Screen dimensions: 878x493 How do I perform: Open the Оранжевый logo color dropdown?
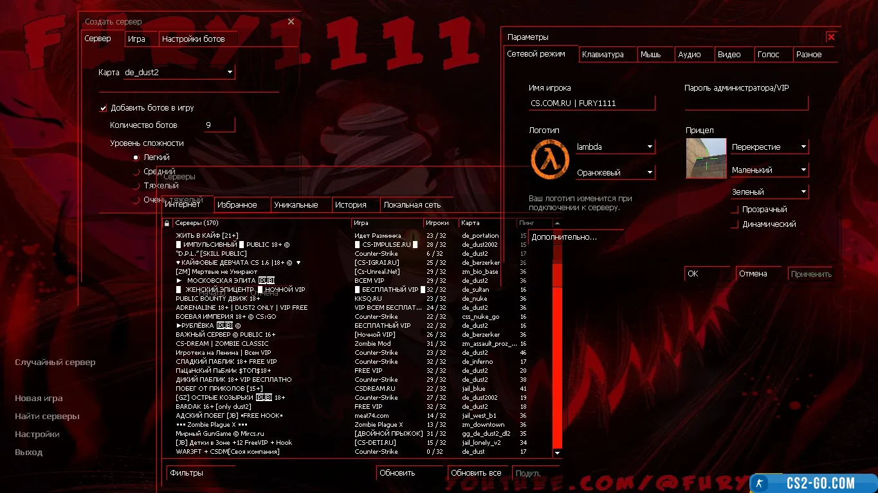[x=649, y=172]
